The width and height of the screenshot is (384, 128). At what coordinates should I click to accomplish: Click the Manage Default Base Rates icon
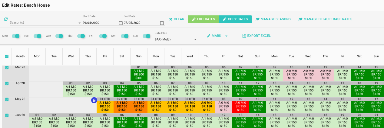click(x=300, y=19)
